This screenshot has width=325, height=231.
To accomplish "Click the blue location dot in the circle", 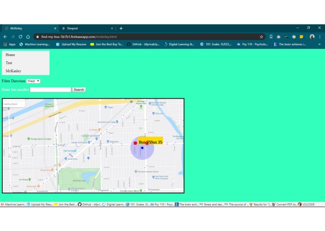I will click(142, 148).
